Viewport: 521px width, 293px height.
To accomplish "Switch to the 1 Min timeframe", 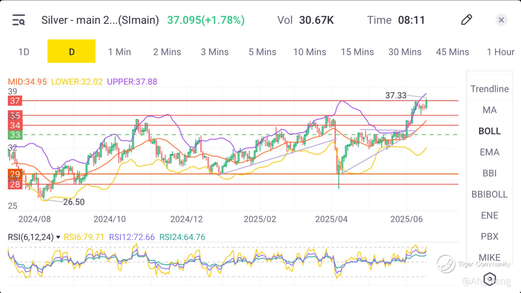I will 119,52.
